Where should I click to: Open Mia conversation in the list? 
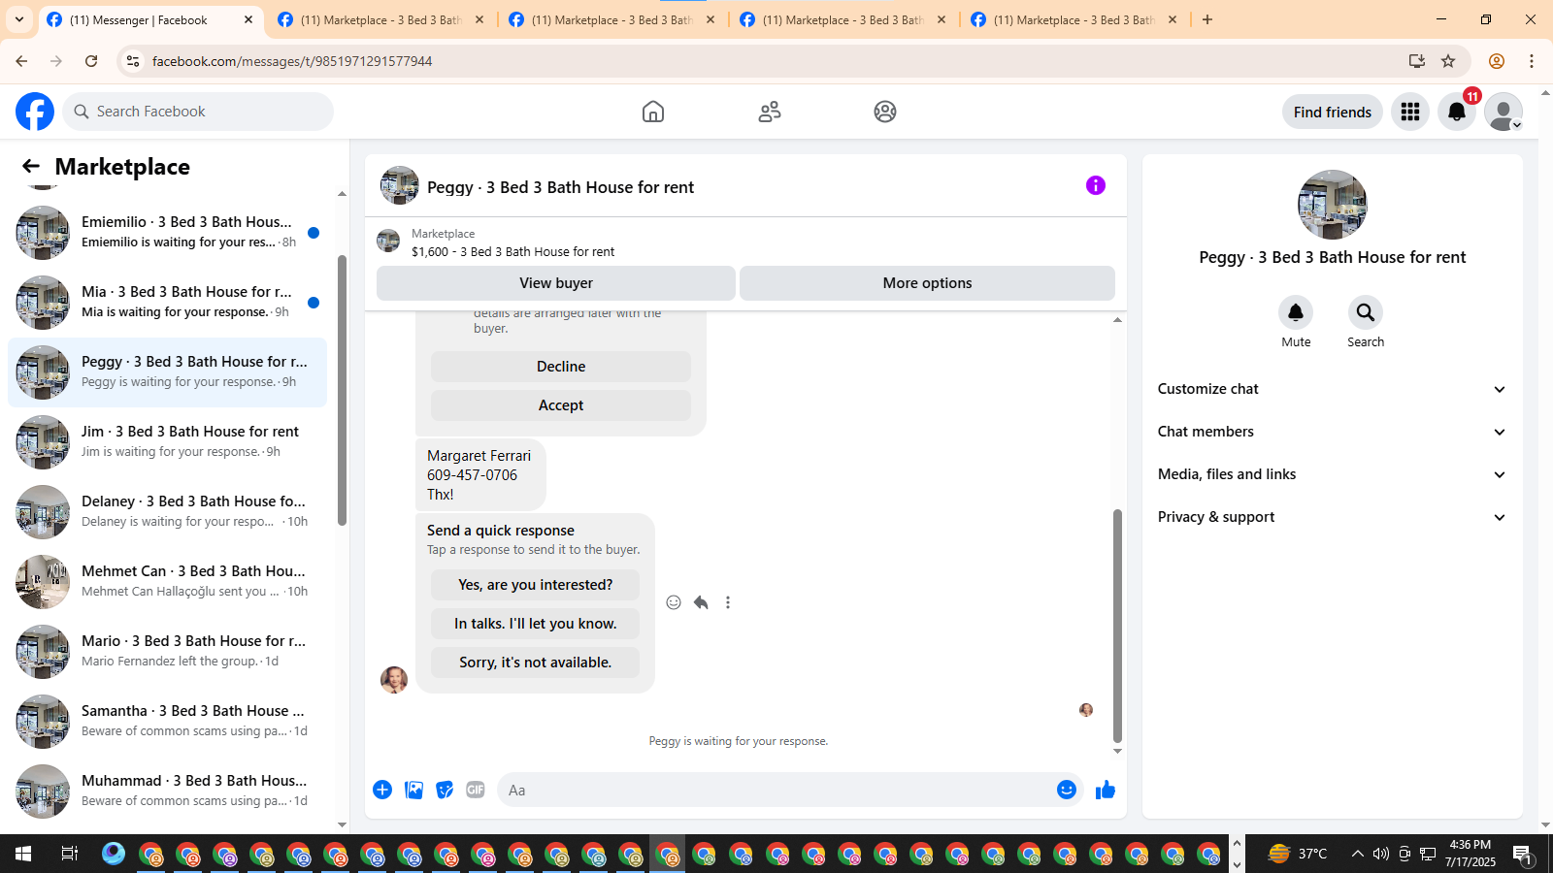click(x=167, y=303)
